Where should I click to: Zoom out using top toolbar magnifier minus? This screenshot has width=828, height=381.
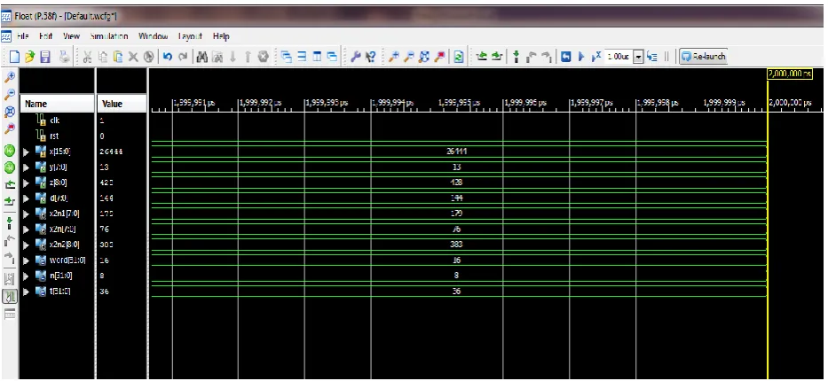click(x=409, y=57)
